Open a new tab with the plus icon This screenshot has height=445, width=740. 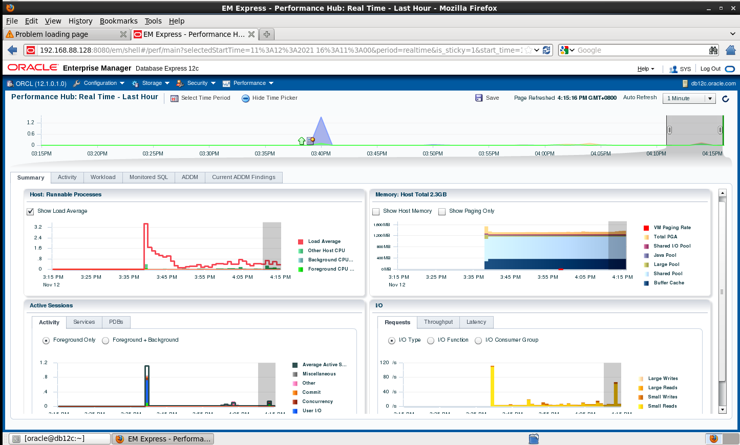(x=267, y=34)
